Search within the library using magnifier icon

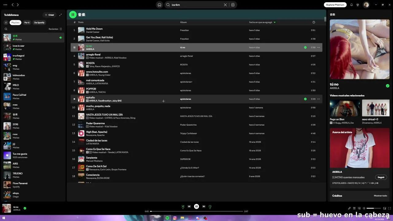[6, 29]
